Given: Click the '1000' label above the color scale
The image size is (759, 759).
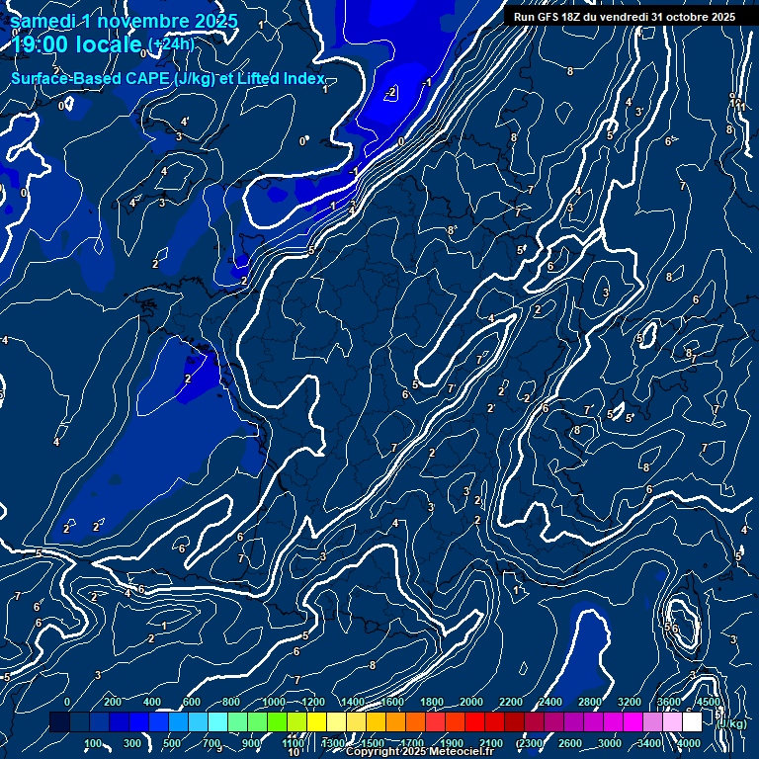Looking at the screenshot, I should 274,702.
